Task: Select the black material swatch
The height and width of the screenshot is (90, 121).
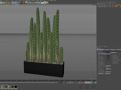Action: [16, 87]
